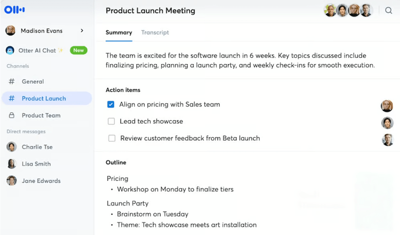
Task: Click assignee avatar for Lead tech showcase
Action: 387,123
